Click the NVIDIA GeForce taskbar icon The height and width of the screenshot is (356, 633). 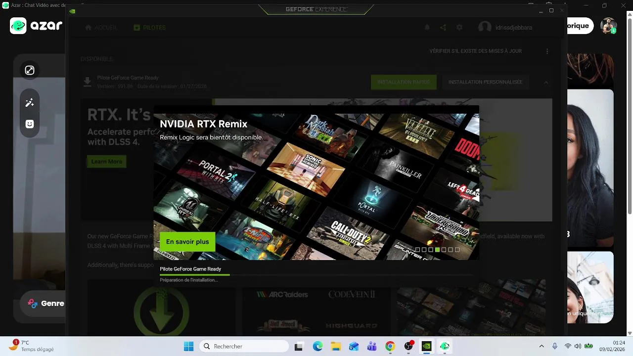click(426, 347)
